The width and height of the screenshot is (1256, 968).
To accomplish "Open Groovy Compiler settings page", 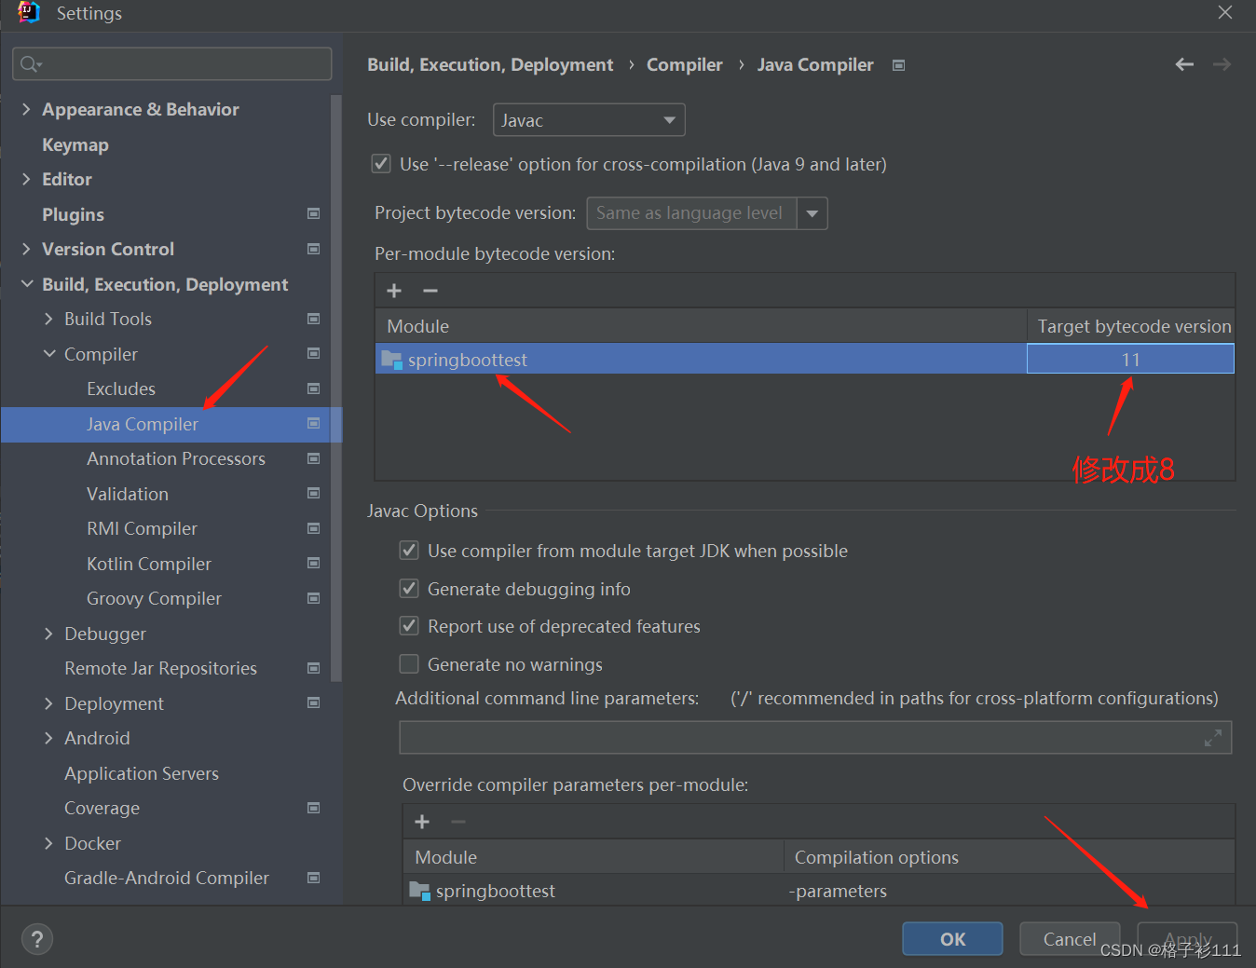I will pyautogui.click(x=154, y=598).
